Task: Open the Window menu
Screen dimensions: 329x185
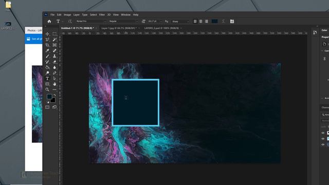Action: (x=125, y=15)
